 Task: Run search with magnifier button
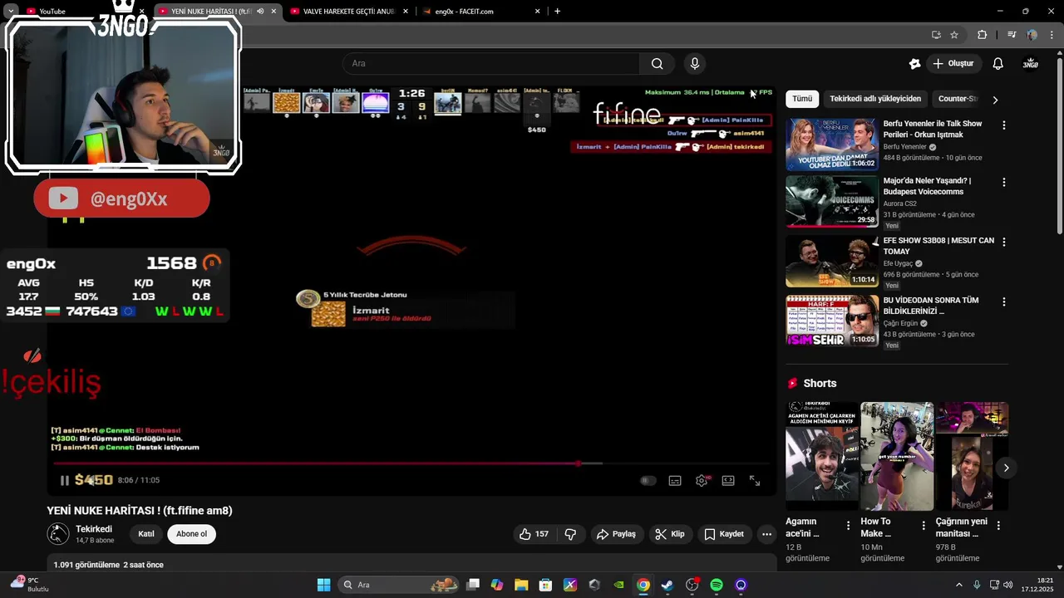pos(657,63)
